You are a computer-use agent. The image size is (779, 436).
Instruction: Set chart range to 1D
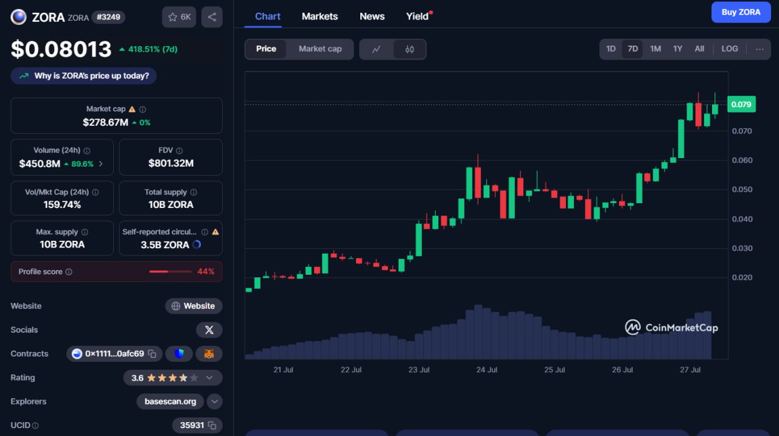[611, 49]
